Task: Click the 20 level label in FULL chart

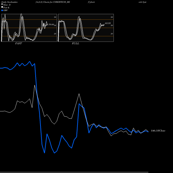Action: point(112,34)
